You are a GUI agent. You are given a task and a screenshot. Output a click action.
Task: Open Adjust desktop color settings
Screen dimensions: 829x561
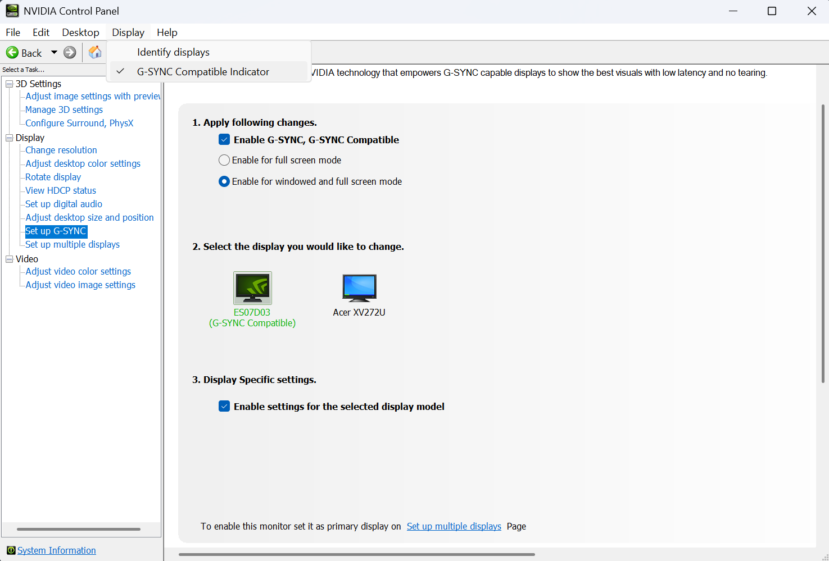coord(83,164)
